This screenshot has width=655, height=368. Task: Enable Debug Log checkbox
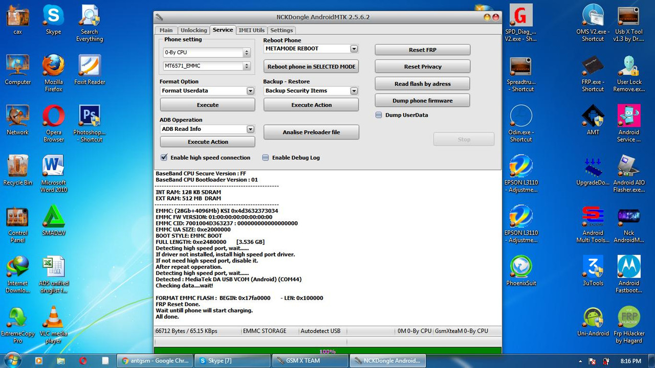coord(266,157)
